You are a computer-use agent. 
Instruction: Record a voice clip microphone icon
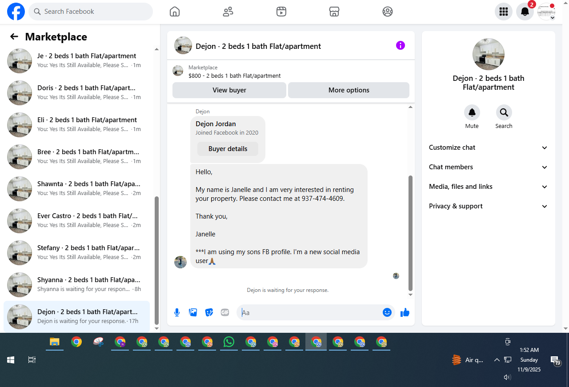click(x=177, y=312)
